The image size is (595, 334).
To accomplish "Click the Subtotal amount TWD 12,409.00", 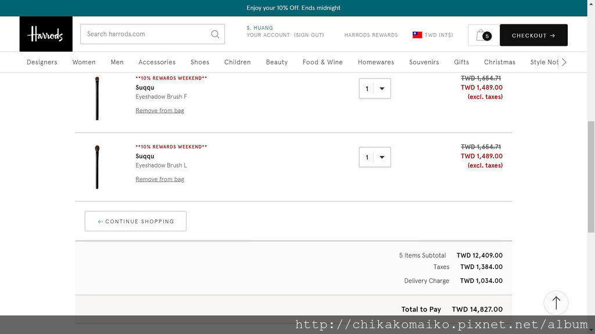I will click(479, 255).
